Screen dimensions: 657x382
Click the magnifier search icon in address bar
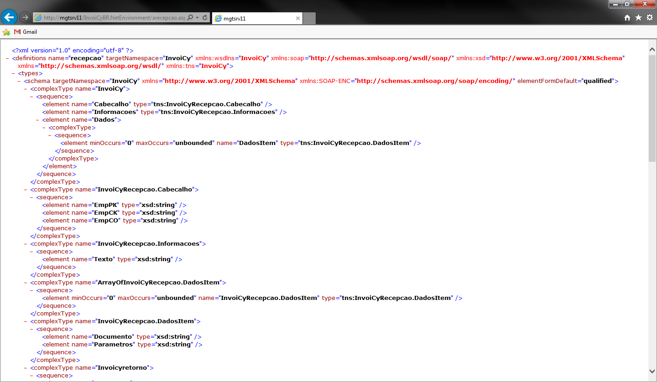[x=190, y=18]
